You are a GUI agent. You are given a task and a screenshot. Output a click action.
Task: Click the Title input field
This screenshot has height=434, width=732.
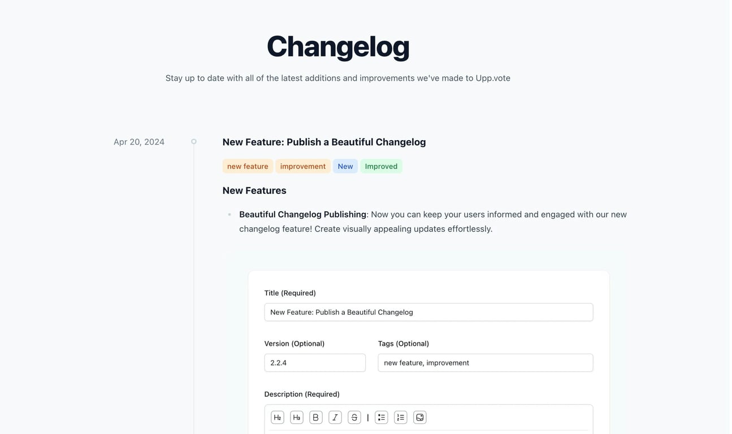tap(428, 312)
